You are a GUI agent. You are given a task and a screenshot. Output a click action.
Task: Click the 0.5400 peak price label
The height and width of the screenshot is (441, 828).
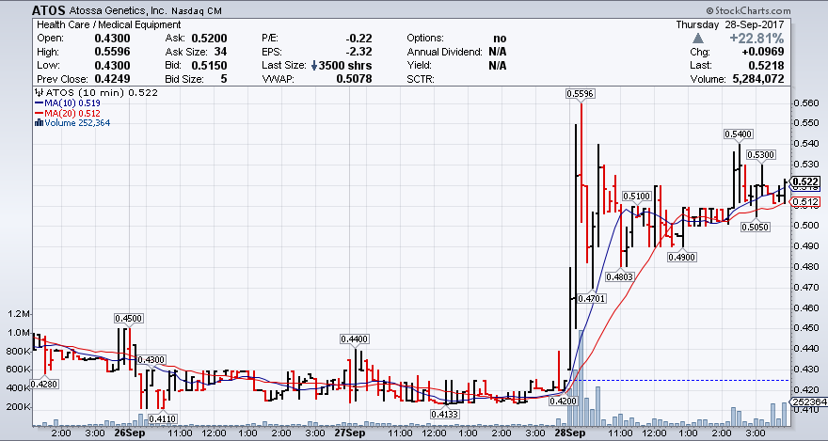(x=738, y=134)
